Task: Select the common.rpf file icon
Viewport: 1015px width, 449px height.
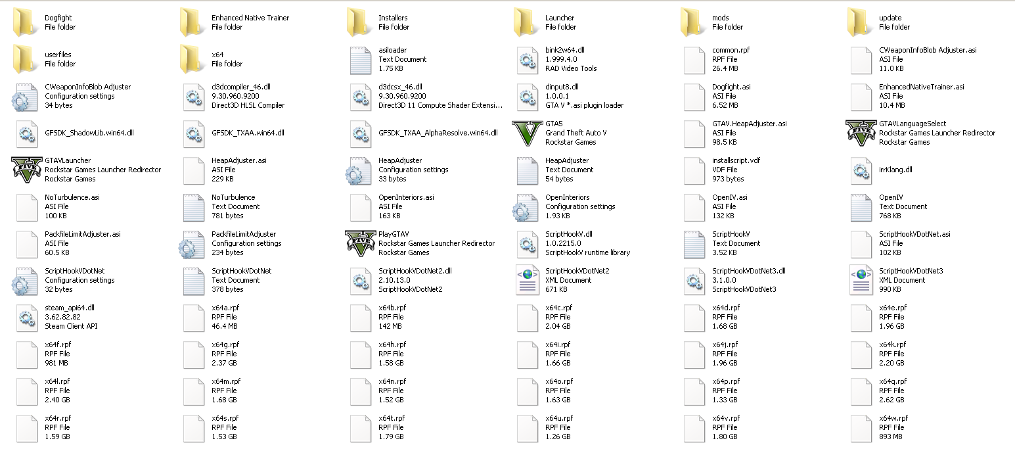Action: 694,59
